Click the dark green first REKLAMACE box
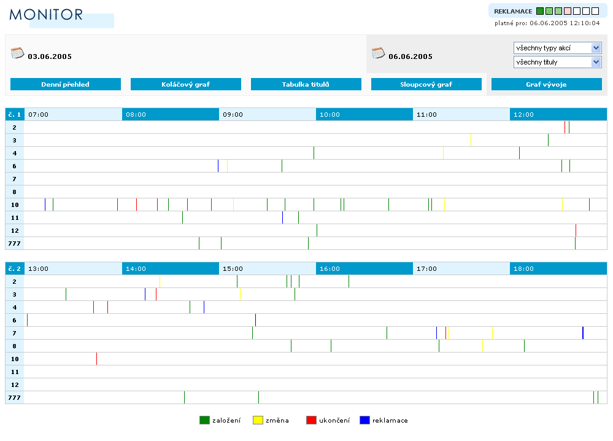Screen dimensions: 613x441 click(x=540, y=11)
